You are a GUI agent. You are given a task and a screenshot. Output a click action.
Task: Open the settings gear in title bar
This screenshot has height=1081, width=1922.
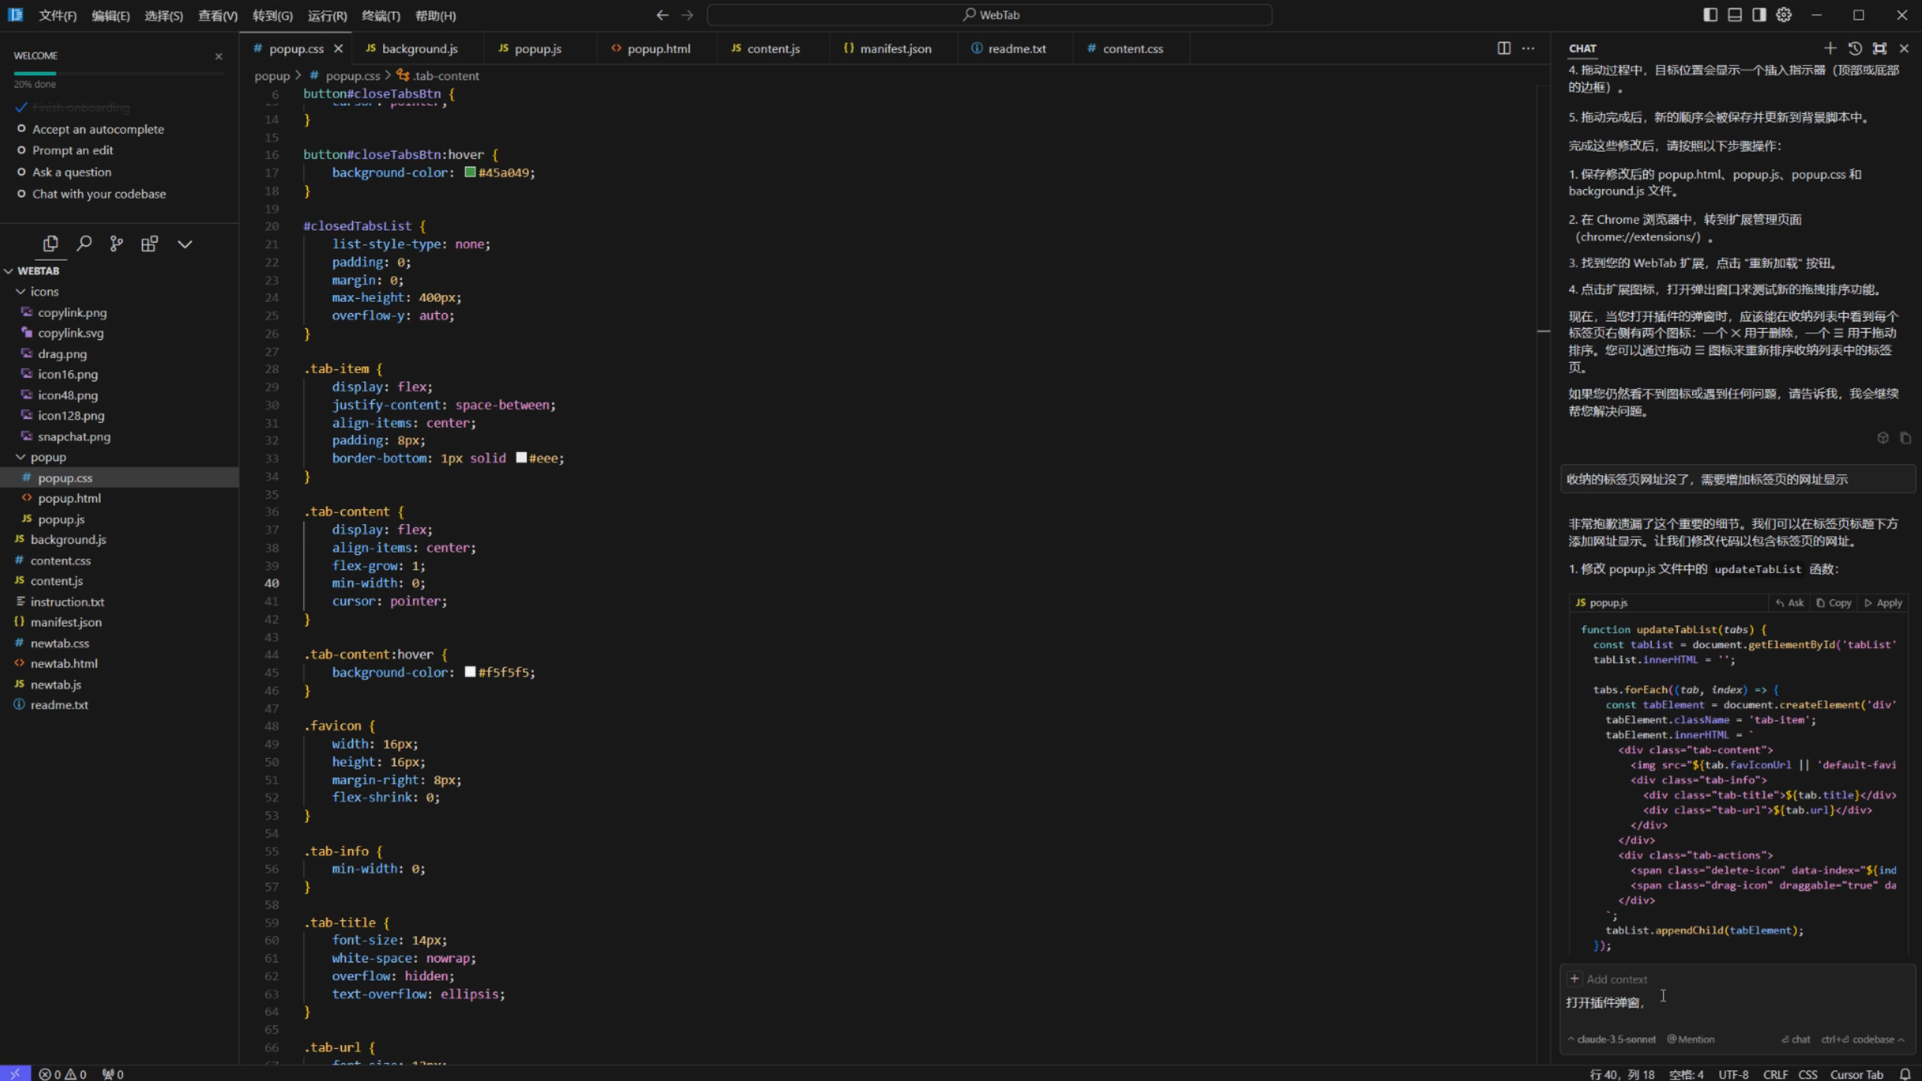coord(1784,15)
